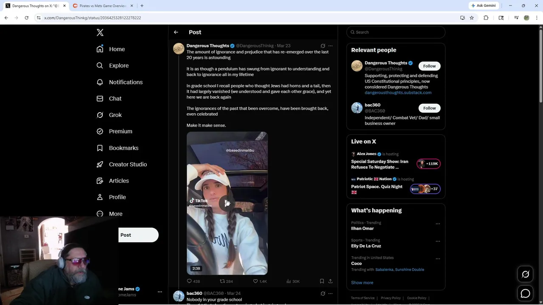Click the Grok icon on bac360 reply
The width and height of the screenshot is (543, 305).
tap(323, 294)
